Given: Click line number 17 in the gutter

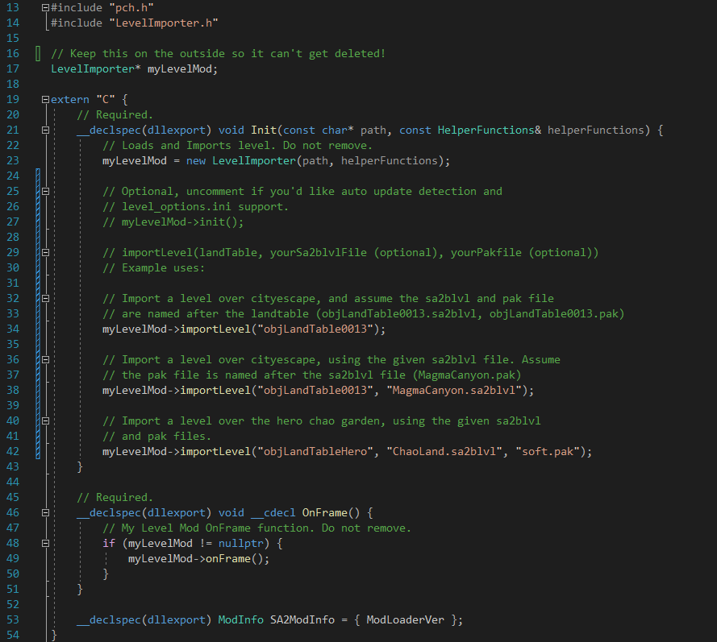Looking at the screenshot, I should [13, 69].
